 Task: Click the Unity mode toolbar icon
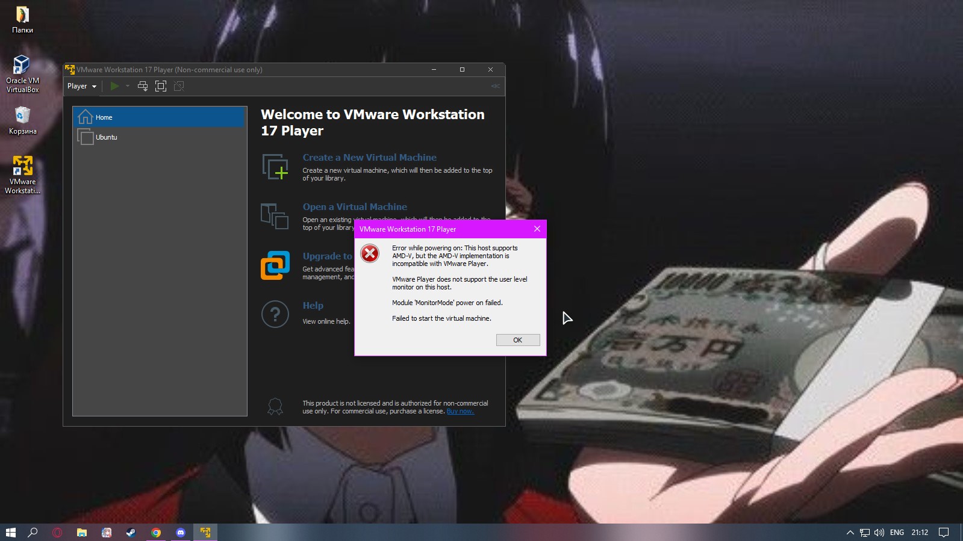179,86
